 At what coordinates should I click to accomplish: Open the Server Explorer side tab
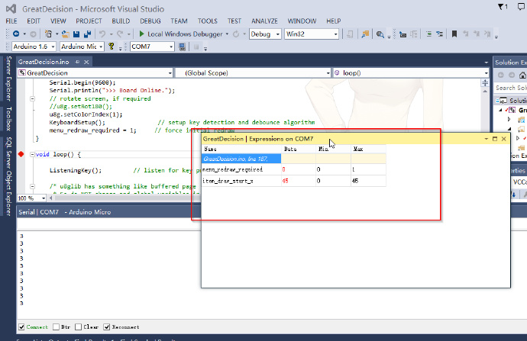(x=8, y=79)
